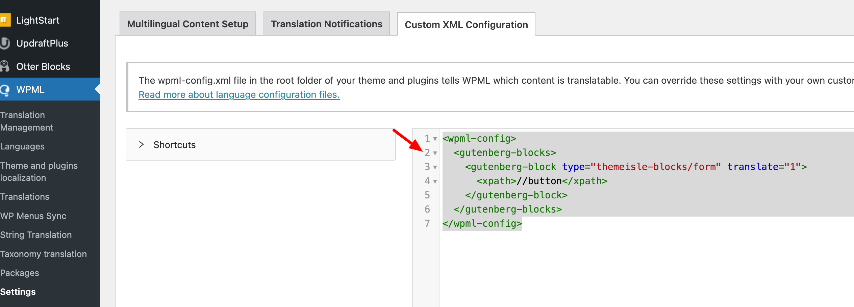Open Taxonomy translation submenu
Image resolution: width=854 pixels, height=307 pixels.
pos(44,254)
